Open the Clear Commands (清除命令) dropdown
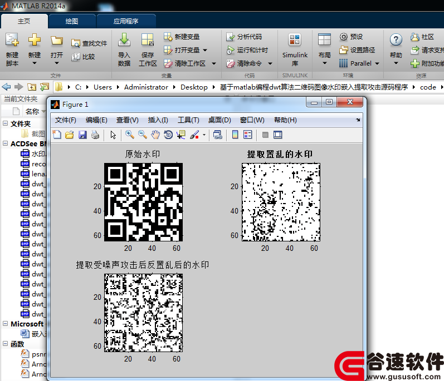This screenshot has width=444, height=381. 270,63
